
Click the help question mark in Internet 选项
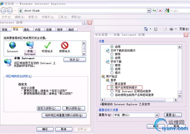[84, 22]
